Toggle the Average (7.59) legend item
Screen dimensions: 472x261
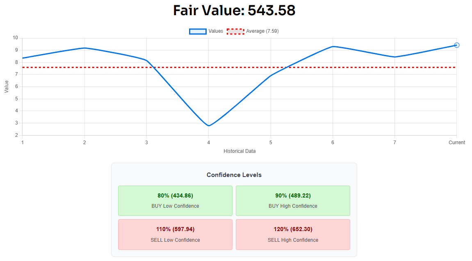pos(253,31)
